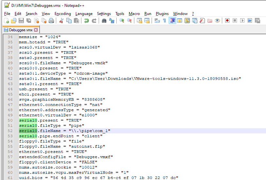Open the Plugins menu
The width and height of the screenshot is (266, 180).
point(162,14)
